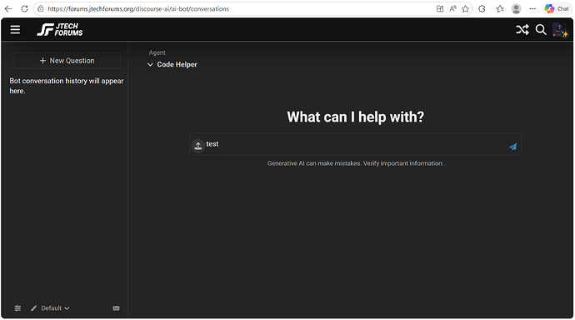
Task: Reload the page in the browser
Action: click(x=24, y=9)
